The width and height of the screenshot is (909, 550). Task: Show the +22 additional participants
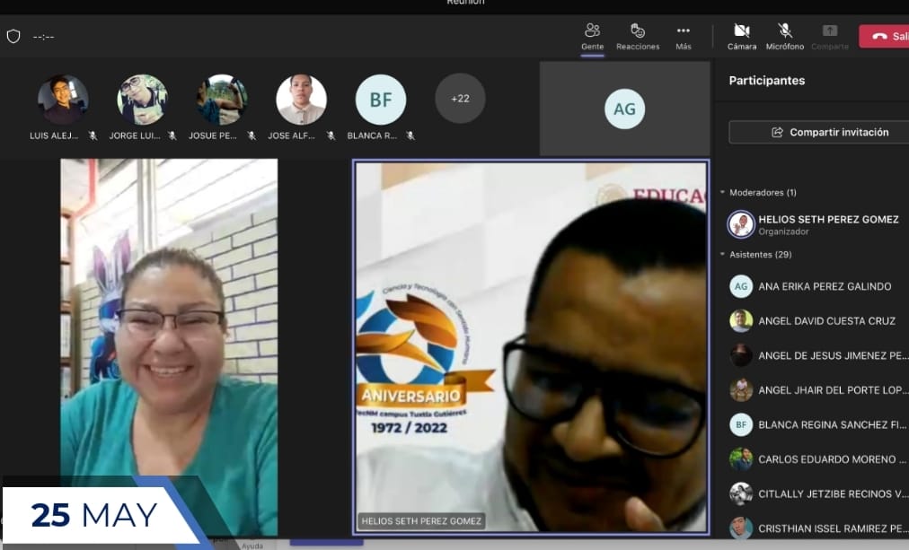(460, 99)
